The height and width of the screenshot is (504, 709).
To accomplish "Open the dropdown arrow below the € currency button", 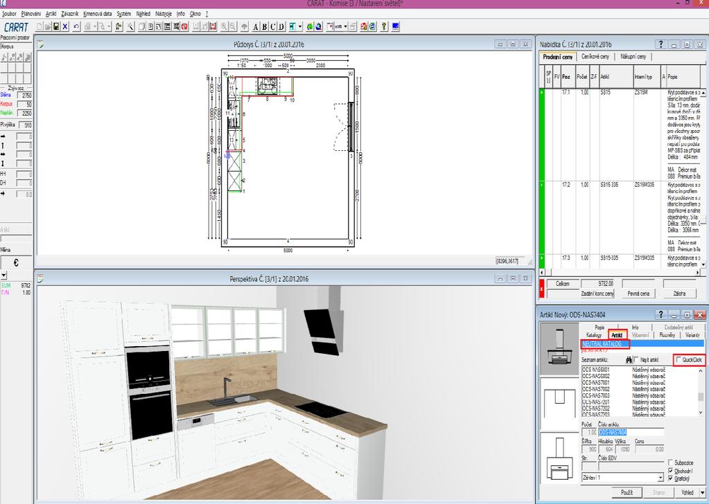I will (x=3, y=275).
